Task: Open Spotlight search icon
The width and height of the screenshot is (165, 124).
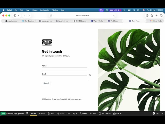Action: (134, 10)
